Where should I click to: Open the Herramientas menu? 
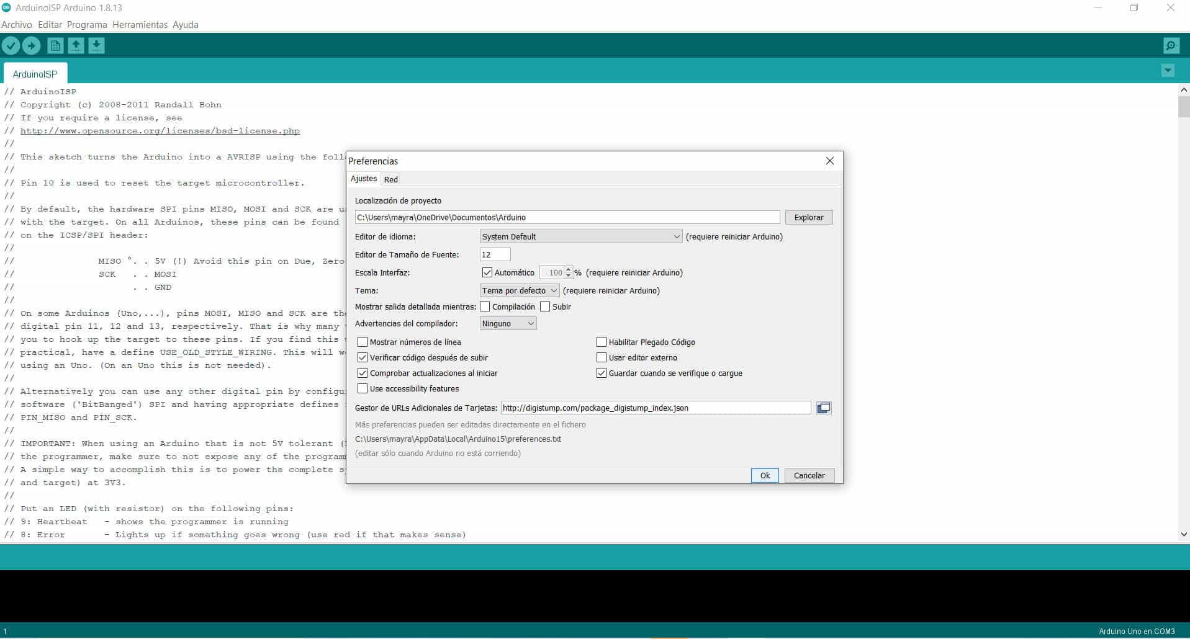point(140,25)
